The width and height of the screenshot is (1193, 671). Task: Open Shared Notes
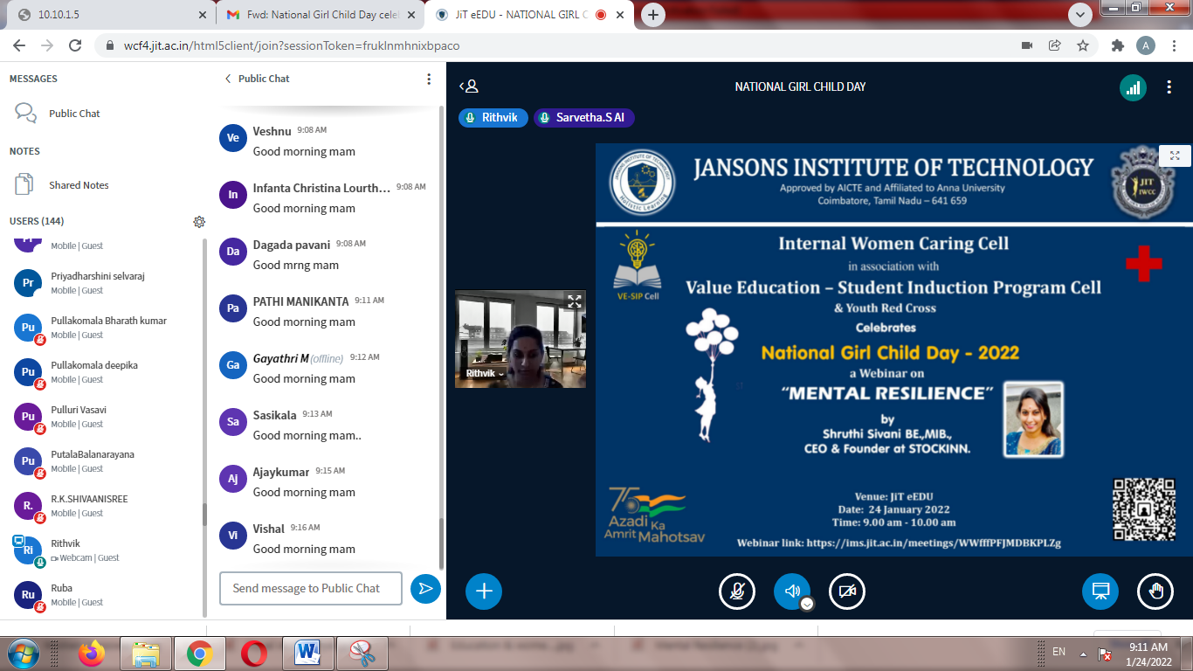pos(79,185)
